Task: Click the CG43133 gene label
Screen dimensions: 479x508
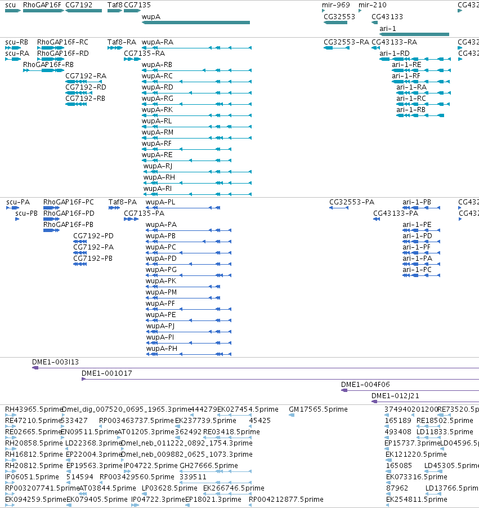Action: pos(387,16)
